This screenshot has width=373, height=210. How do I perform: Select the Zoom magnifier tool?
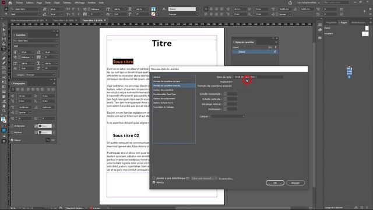tap(4, 111)
